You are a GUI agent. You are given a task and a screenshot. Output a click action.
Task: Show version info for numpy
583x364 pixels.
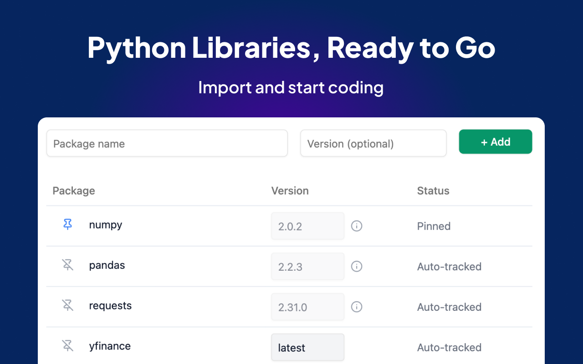357,226
